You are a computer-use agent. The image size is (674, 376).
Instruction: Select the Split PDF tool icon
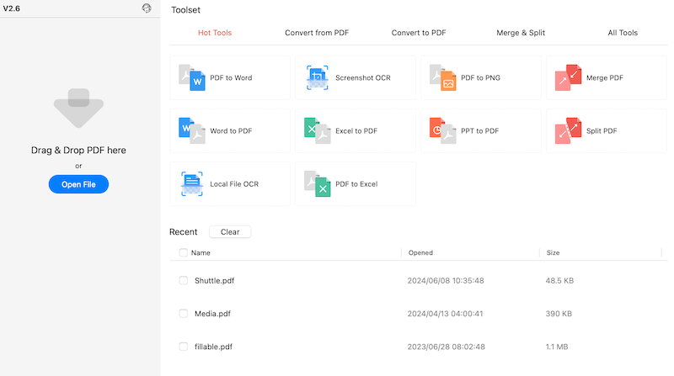coord(568,131)
